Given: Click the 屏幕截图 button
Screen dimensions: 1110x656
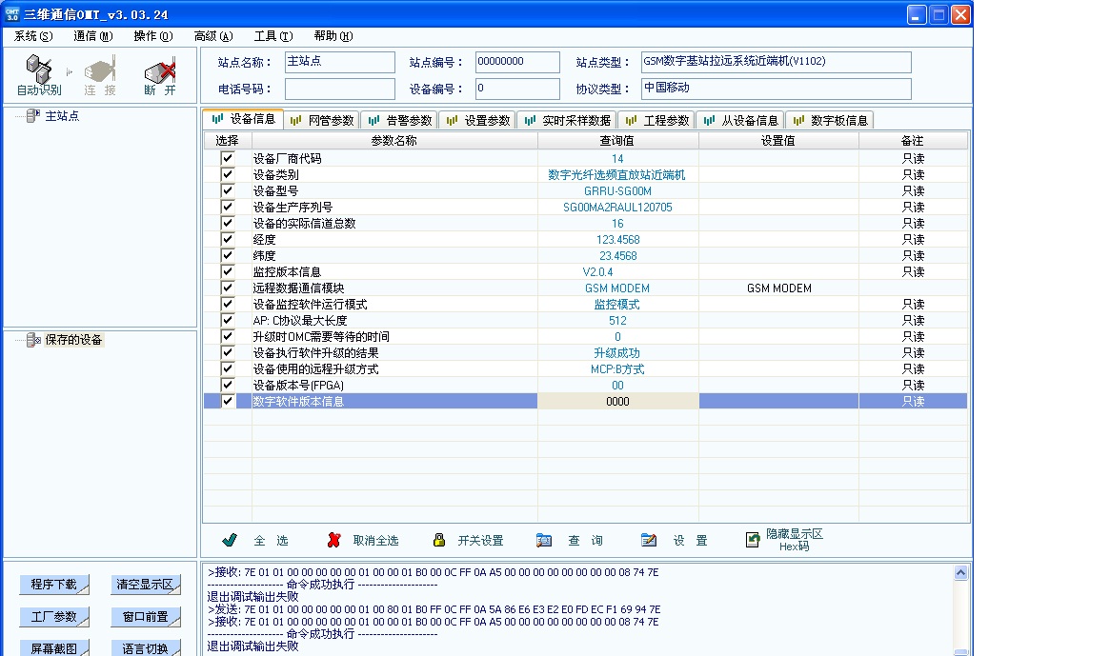Looking at the screenshot, I should coord(53,648).
